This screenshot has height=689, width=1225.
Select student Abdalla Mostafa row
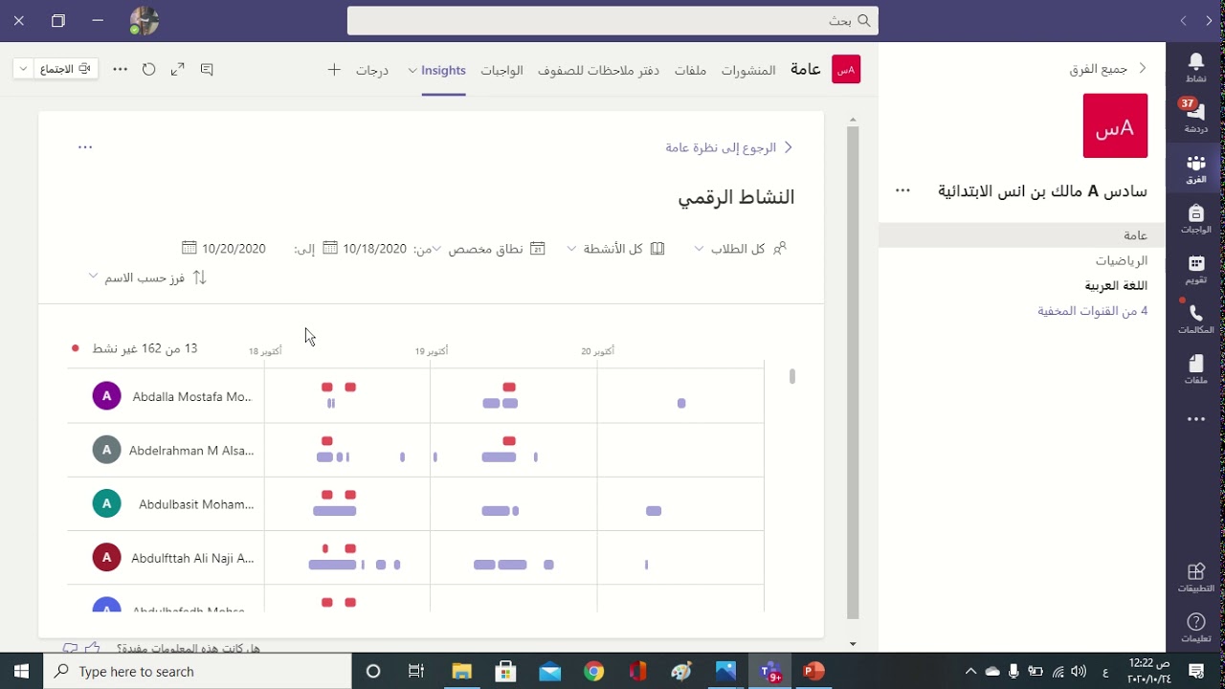(415, 395)
